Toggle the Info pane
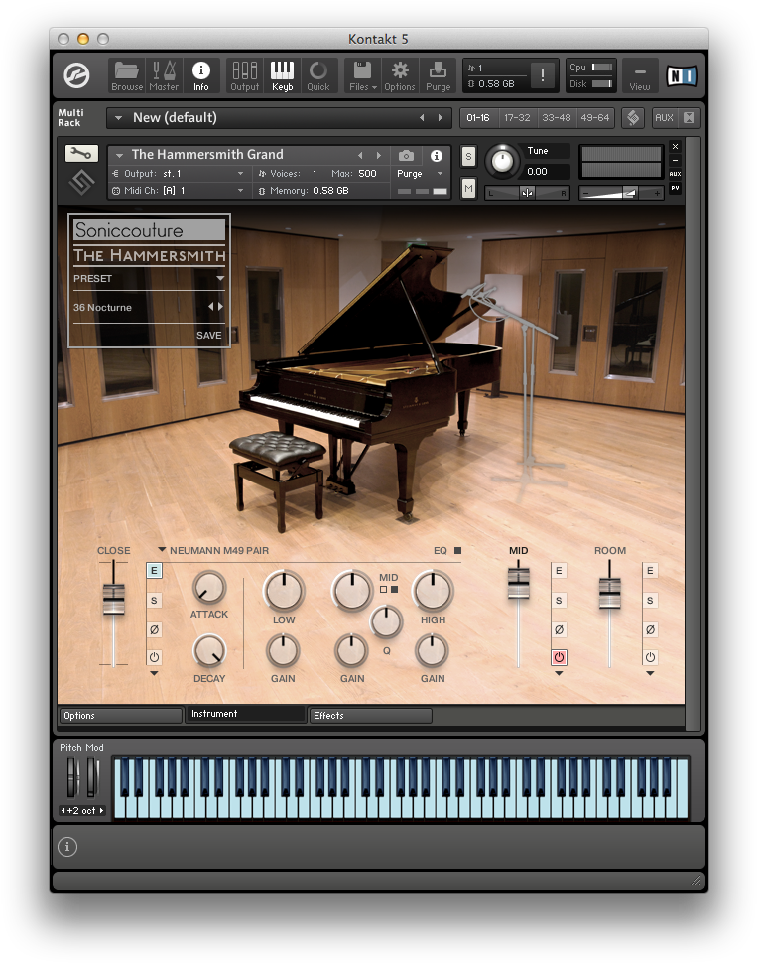 pos(200,76)
